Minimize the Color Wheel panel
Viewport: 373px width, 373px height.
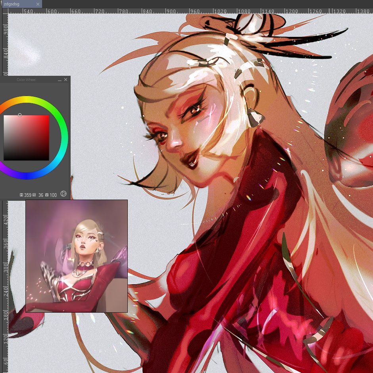[60, 80]
